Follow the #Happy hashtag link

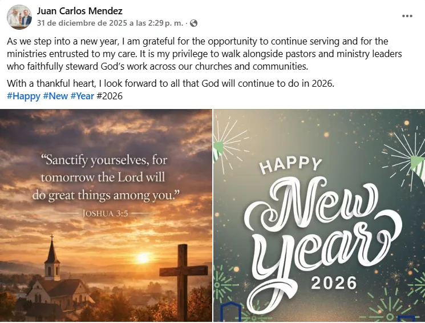click(23, 96)
